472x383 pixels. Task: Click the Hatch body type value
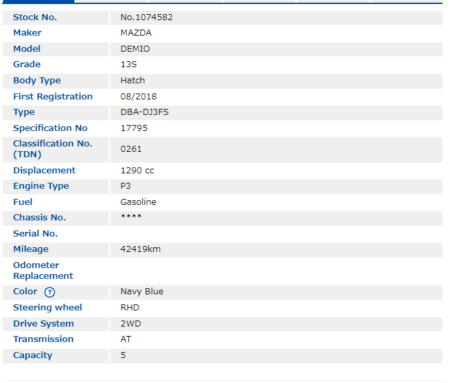point(132,81)
